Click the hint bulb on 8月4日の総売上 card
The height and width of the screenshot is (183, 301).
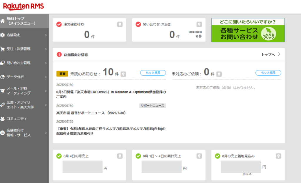(120, 156)
